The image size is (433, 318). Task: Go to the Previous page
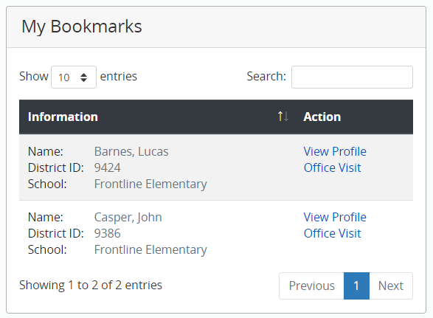tap(311, 286)
